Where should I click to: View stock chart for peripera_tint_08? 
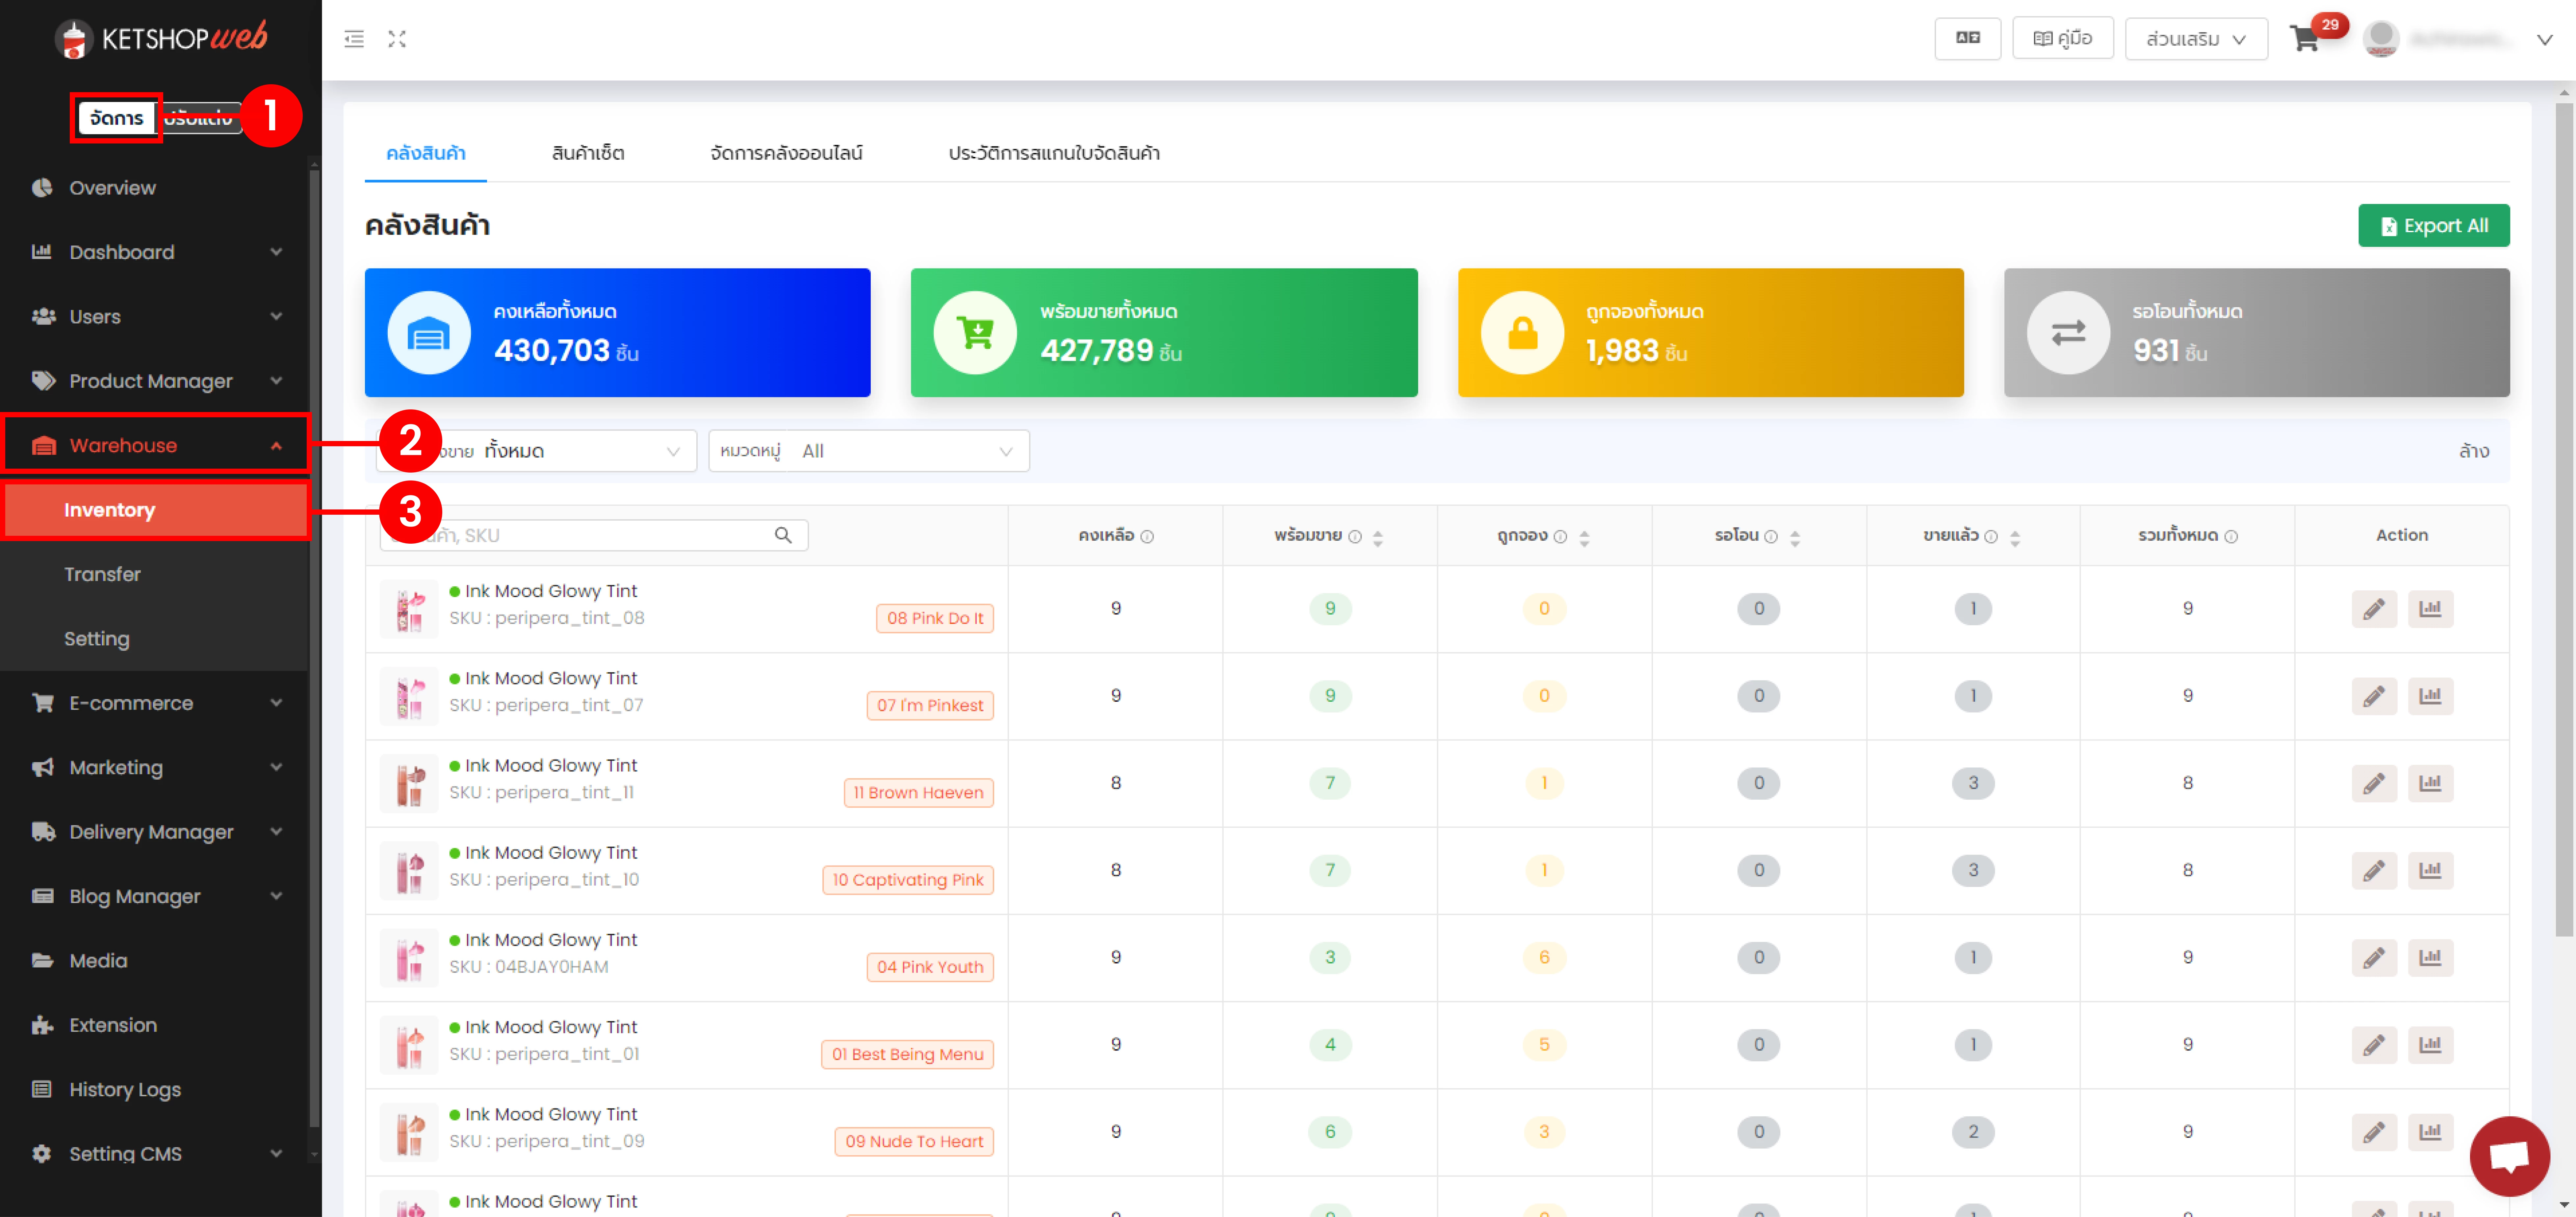[x=2430, y=609]
